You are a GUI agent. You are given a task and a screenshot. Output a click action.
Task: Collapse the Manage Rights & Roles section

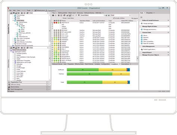click(168, 26)
